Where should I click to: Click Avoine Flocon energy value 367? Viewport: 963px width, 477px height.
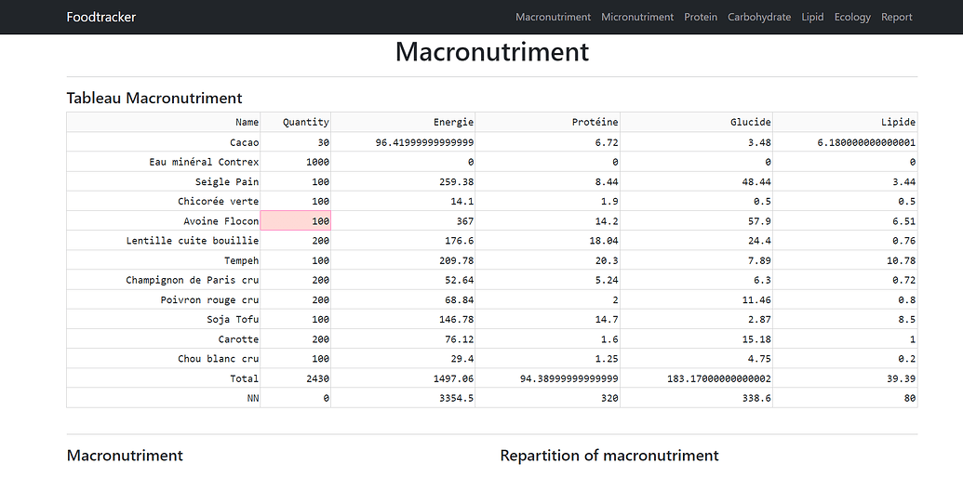pos(403,221)
